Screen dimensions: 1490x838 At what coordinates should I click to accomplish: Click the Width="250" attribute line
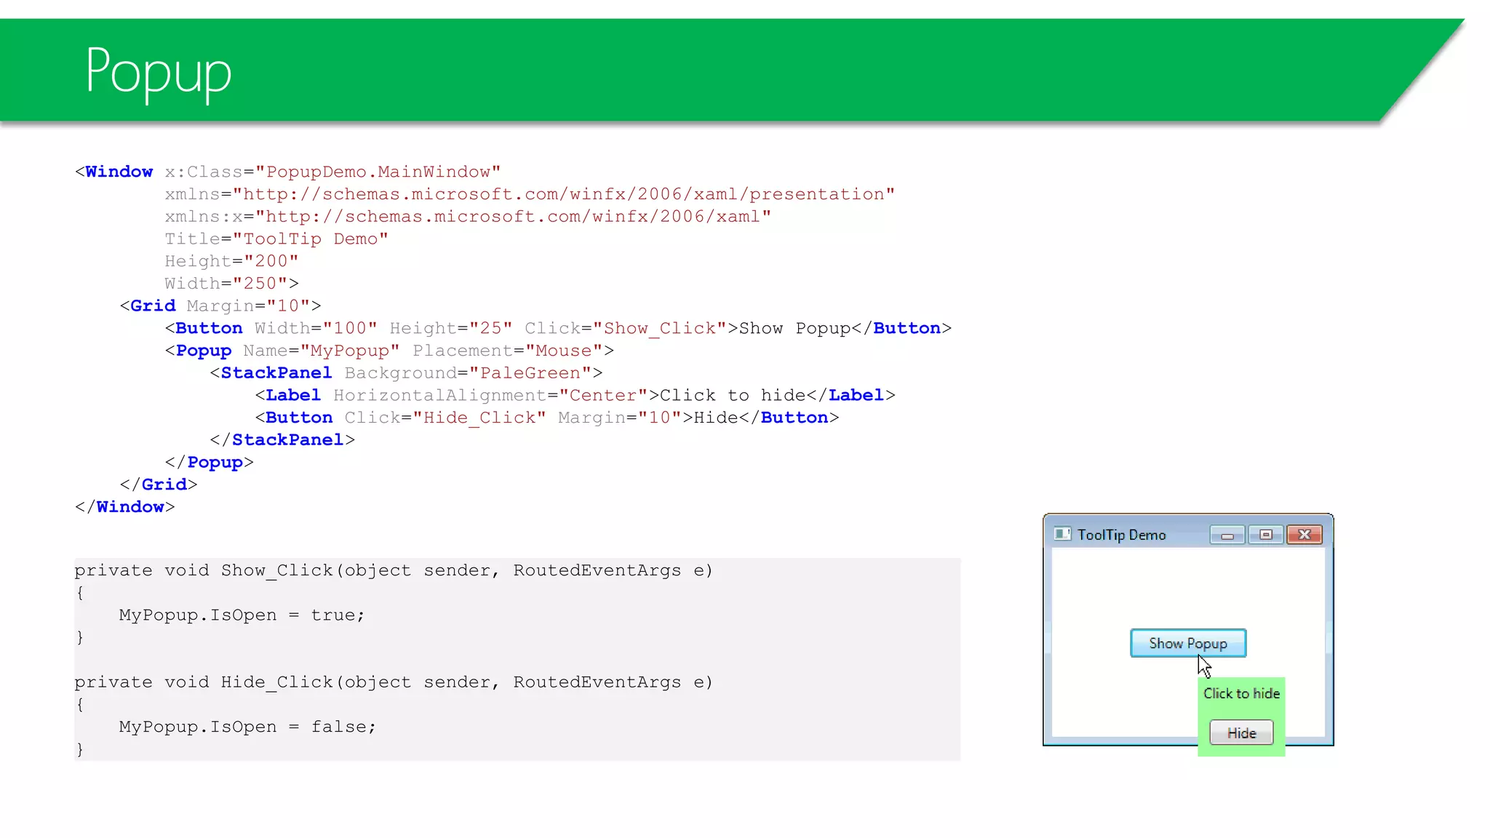point(231,284)
